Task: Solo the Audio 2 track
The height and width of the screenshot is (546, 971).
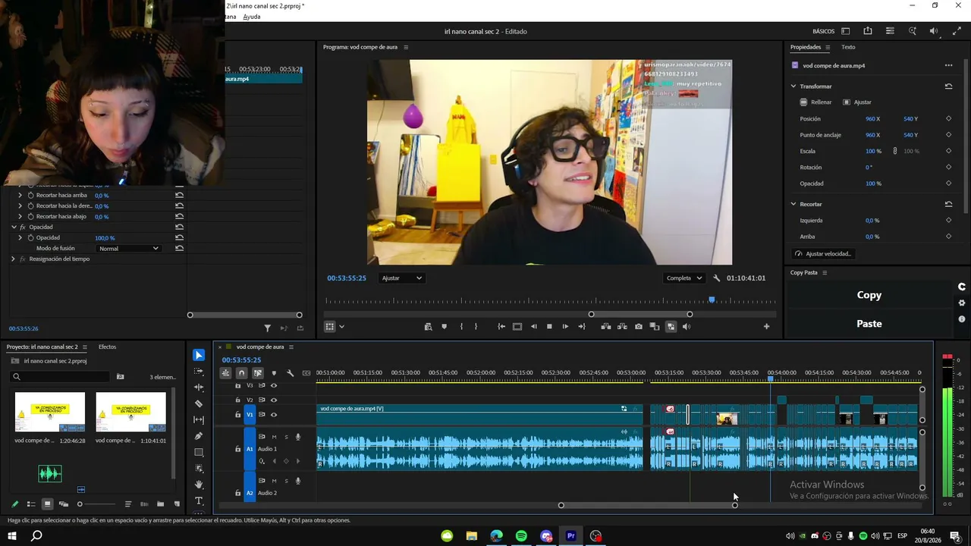Action: click(286, 481)
